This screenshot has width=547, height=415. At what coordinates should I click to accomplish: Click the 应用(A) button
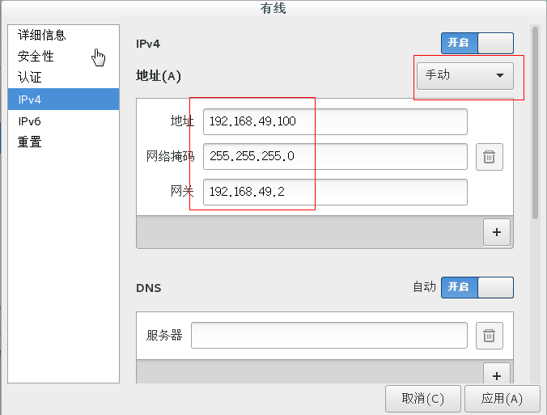click(502, 398)
